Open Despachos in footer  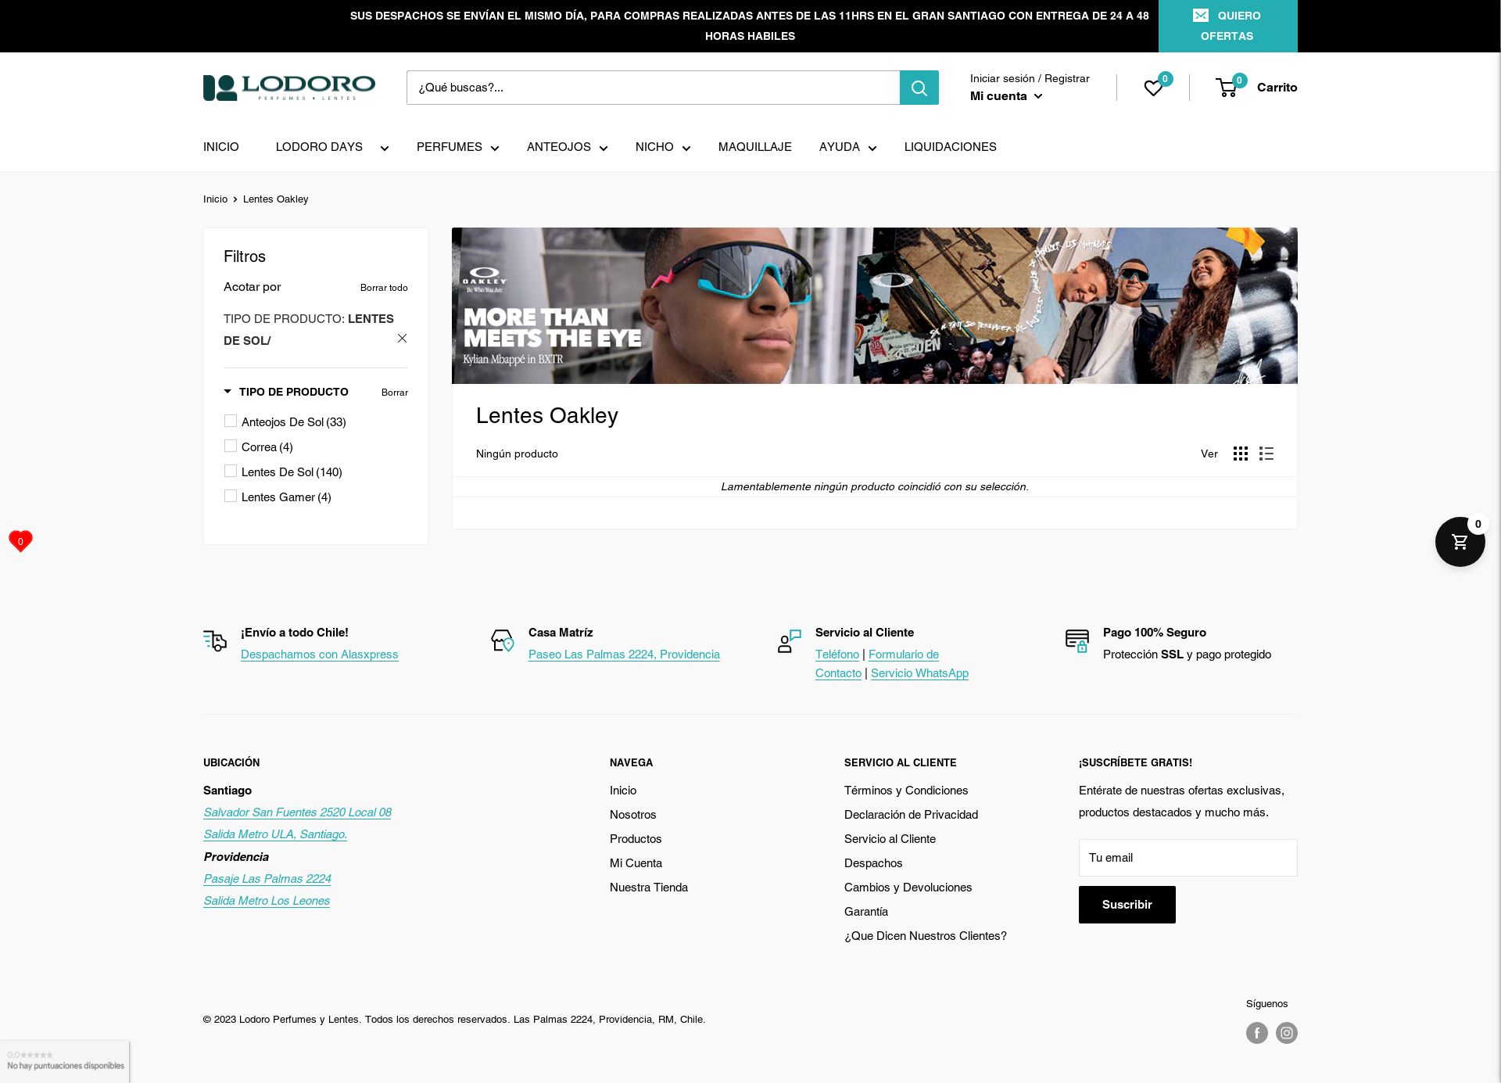873,863
